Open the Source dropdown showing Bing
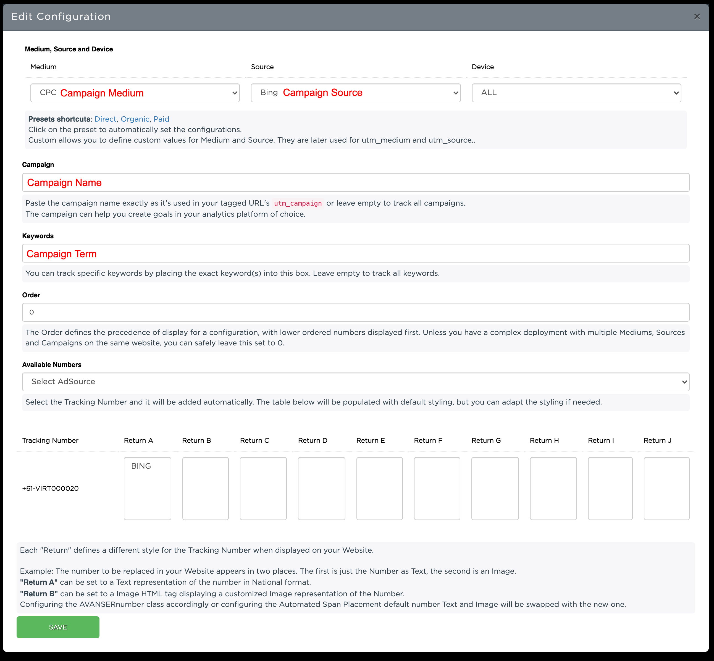 pyautogui.click(x=355, y=93)
